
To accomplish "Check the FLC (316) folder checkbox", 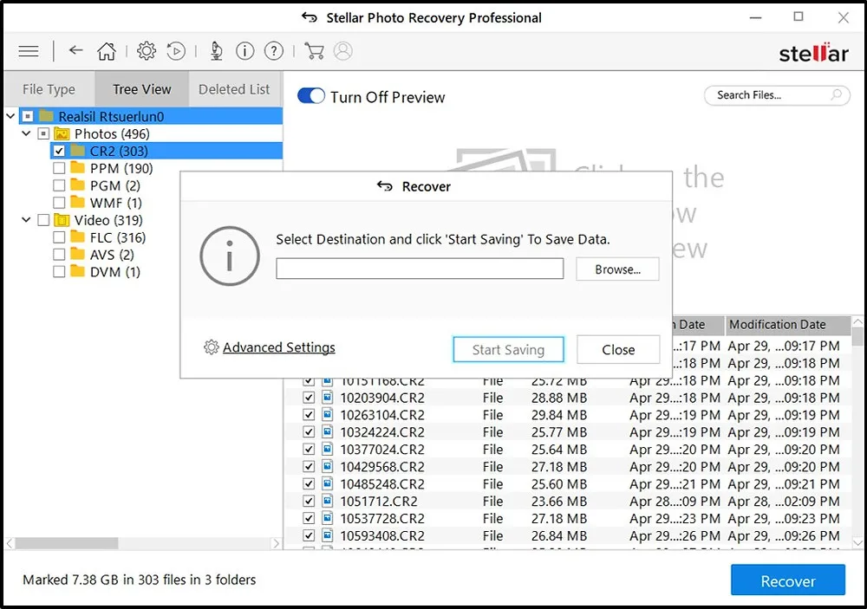I will tap(59, 237).
